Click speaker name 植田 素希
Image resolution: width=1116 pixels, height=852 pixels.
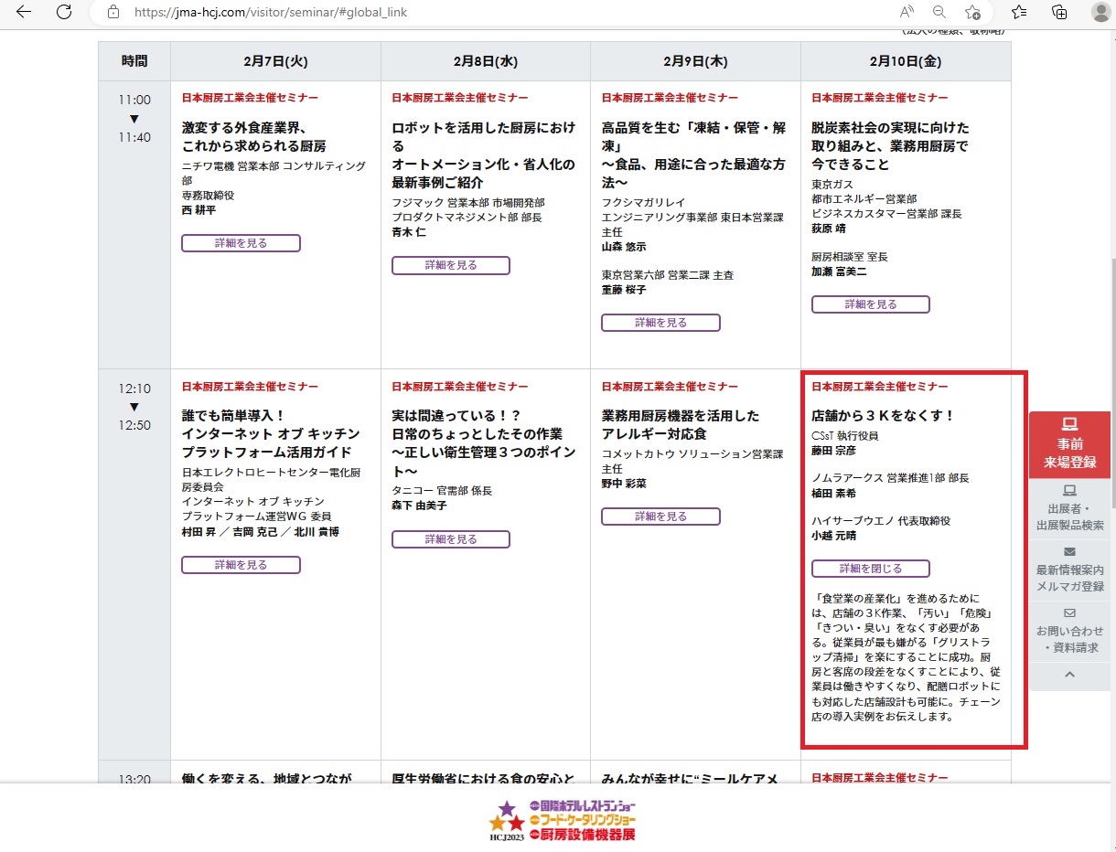(833, 494)
